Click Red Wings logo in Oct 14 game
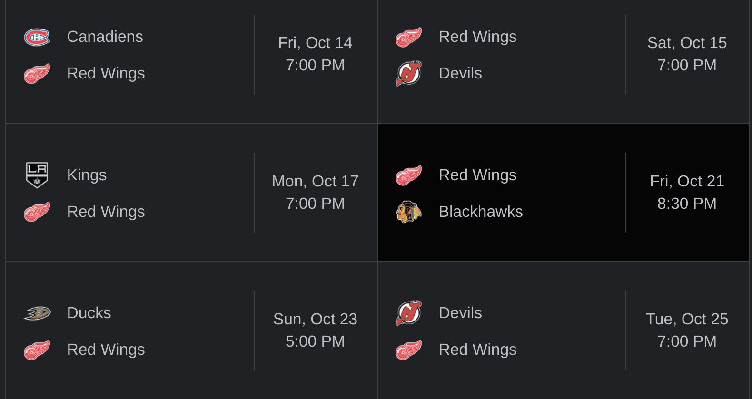This screenshot has height=399, width=752. coord(37,74)
